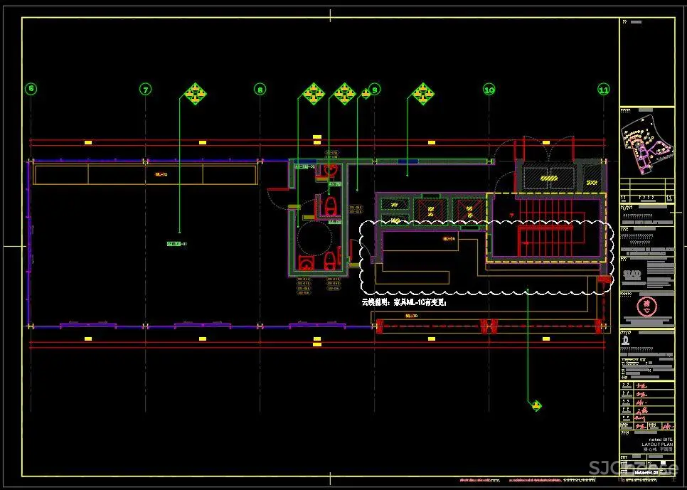
Task: Select the SIAD logo in the title block
Action: (632, 274)
